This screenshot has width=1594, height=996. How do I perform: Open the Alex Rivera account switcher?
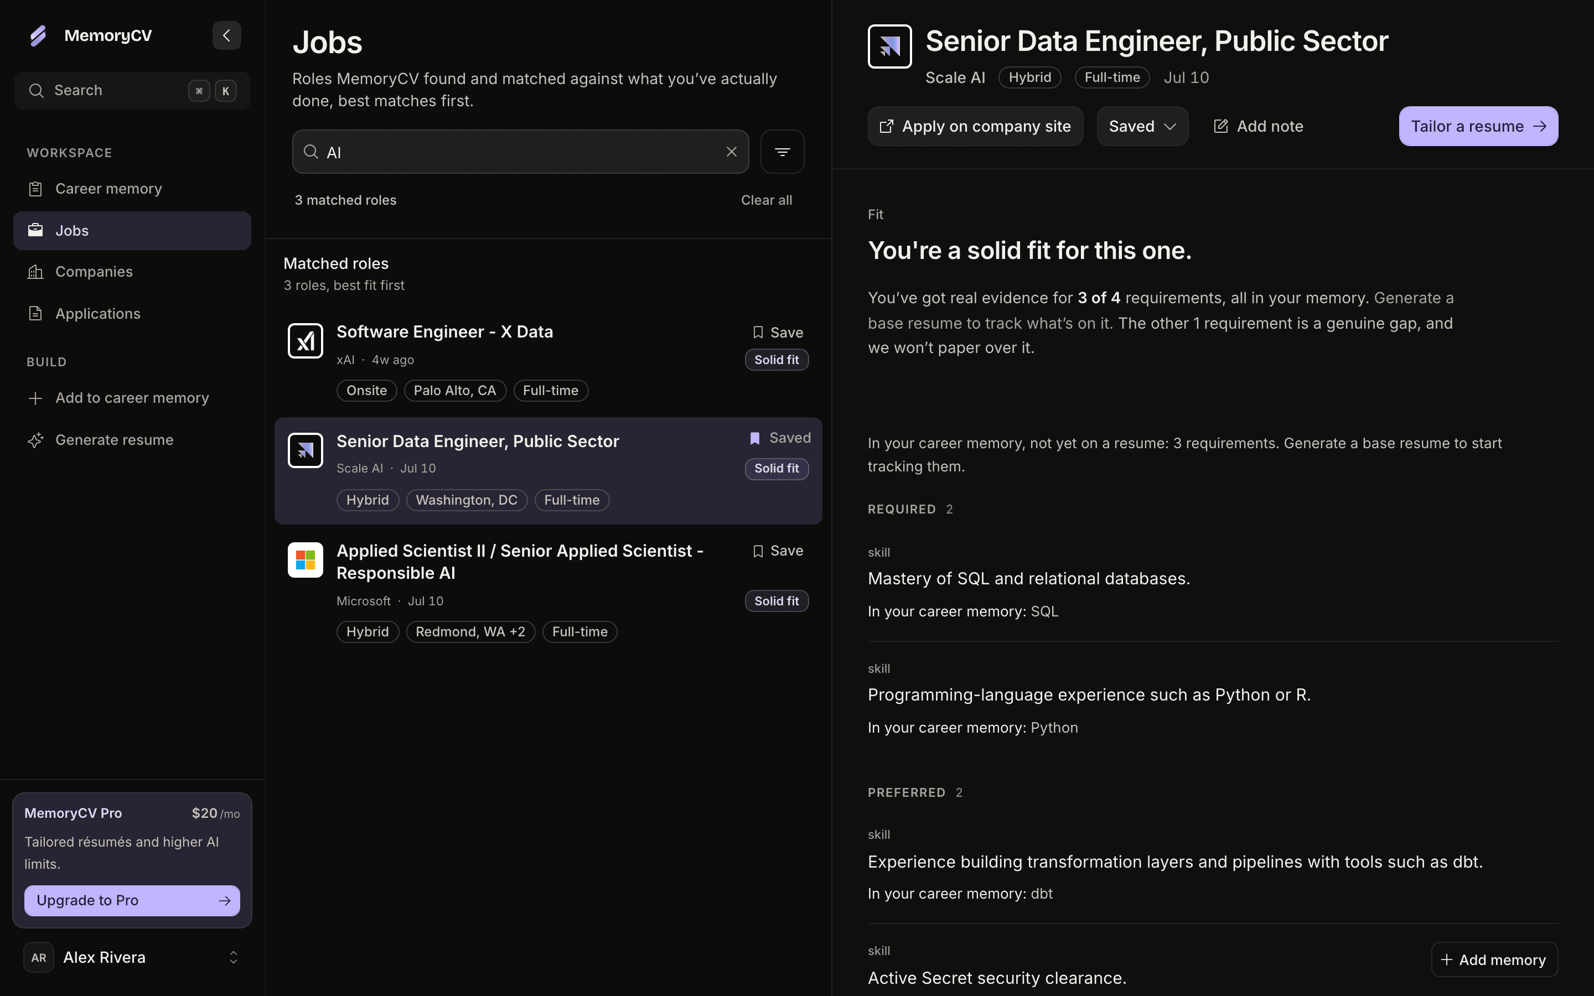coord(132,958)
